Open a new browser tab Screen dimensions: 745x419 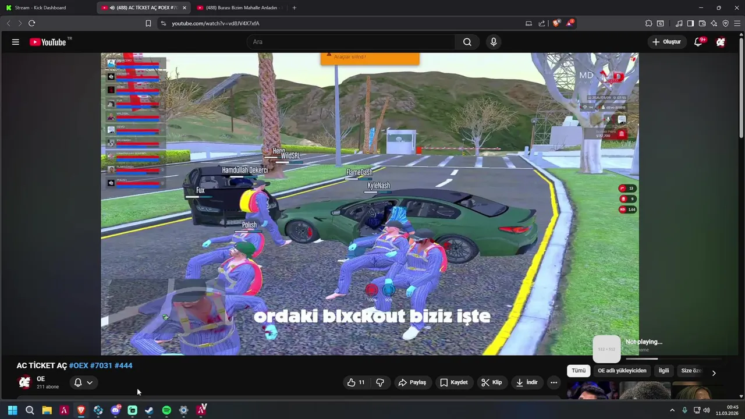click(x=294, y=8)
